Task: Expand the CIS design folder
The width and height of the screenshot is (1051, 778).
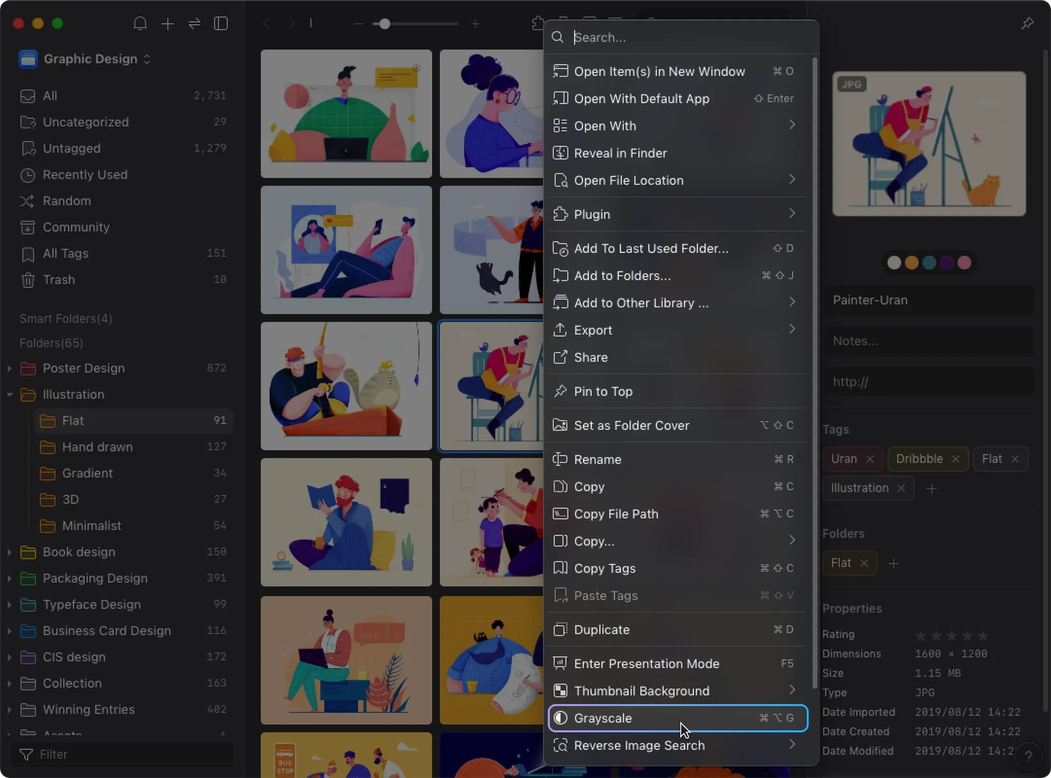Action: click(9, 657)
